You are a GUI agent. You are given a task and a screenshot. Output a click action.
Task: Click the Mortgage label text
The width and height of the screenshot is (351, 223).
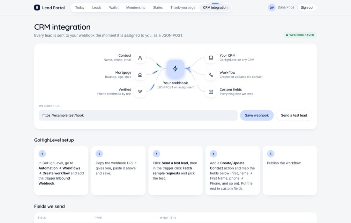pos(123,73)
